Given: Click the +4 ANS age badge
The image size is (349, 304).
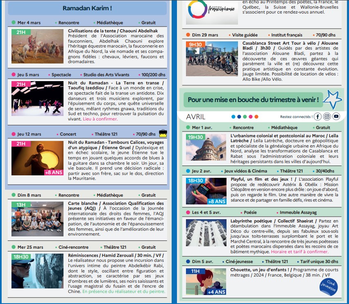Looking at the screenshot, I should point(217,292).
